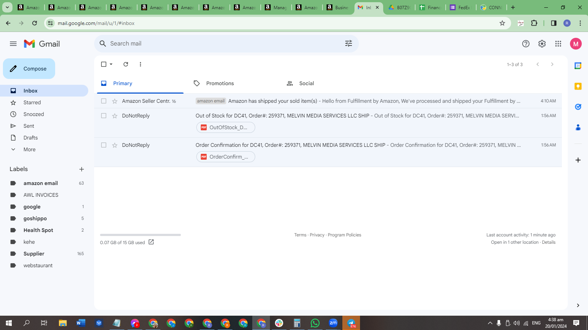Open File Explorer from the taskbar
Viewport: 588px width, 330px height.
point(63,323)
